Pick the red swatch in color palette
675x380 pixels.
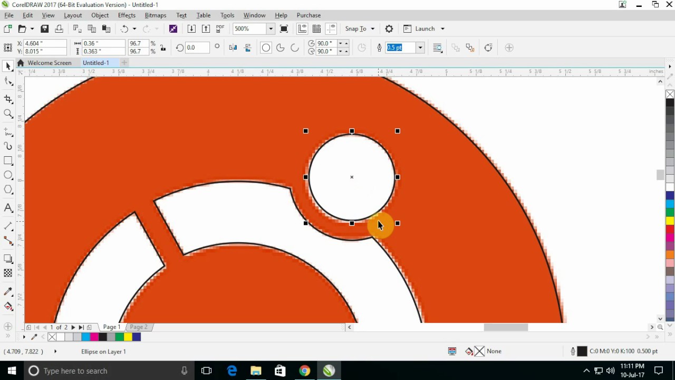670,229
